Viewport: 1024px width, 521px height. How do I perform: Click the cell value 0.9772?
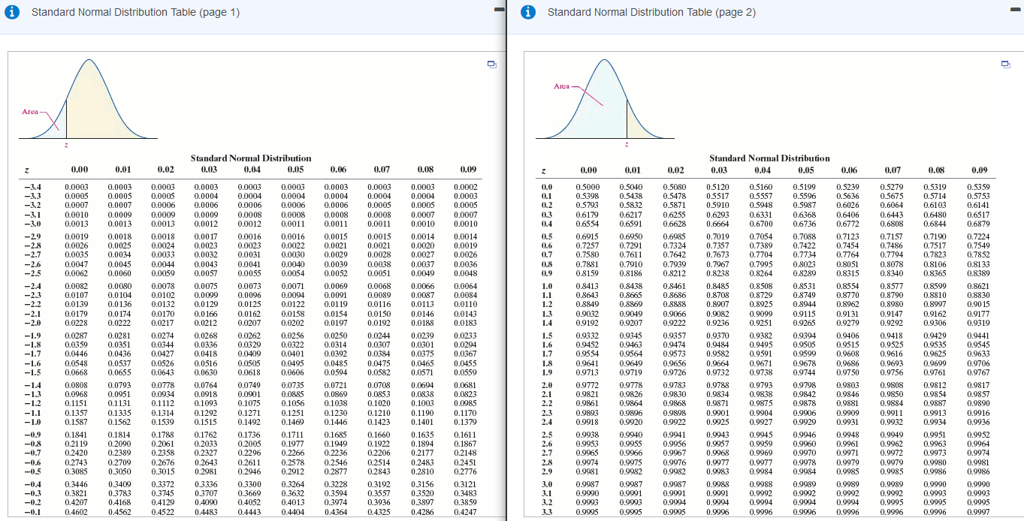[587, 385]
